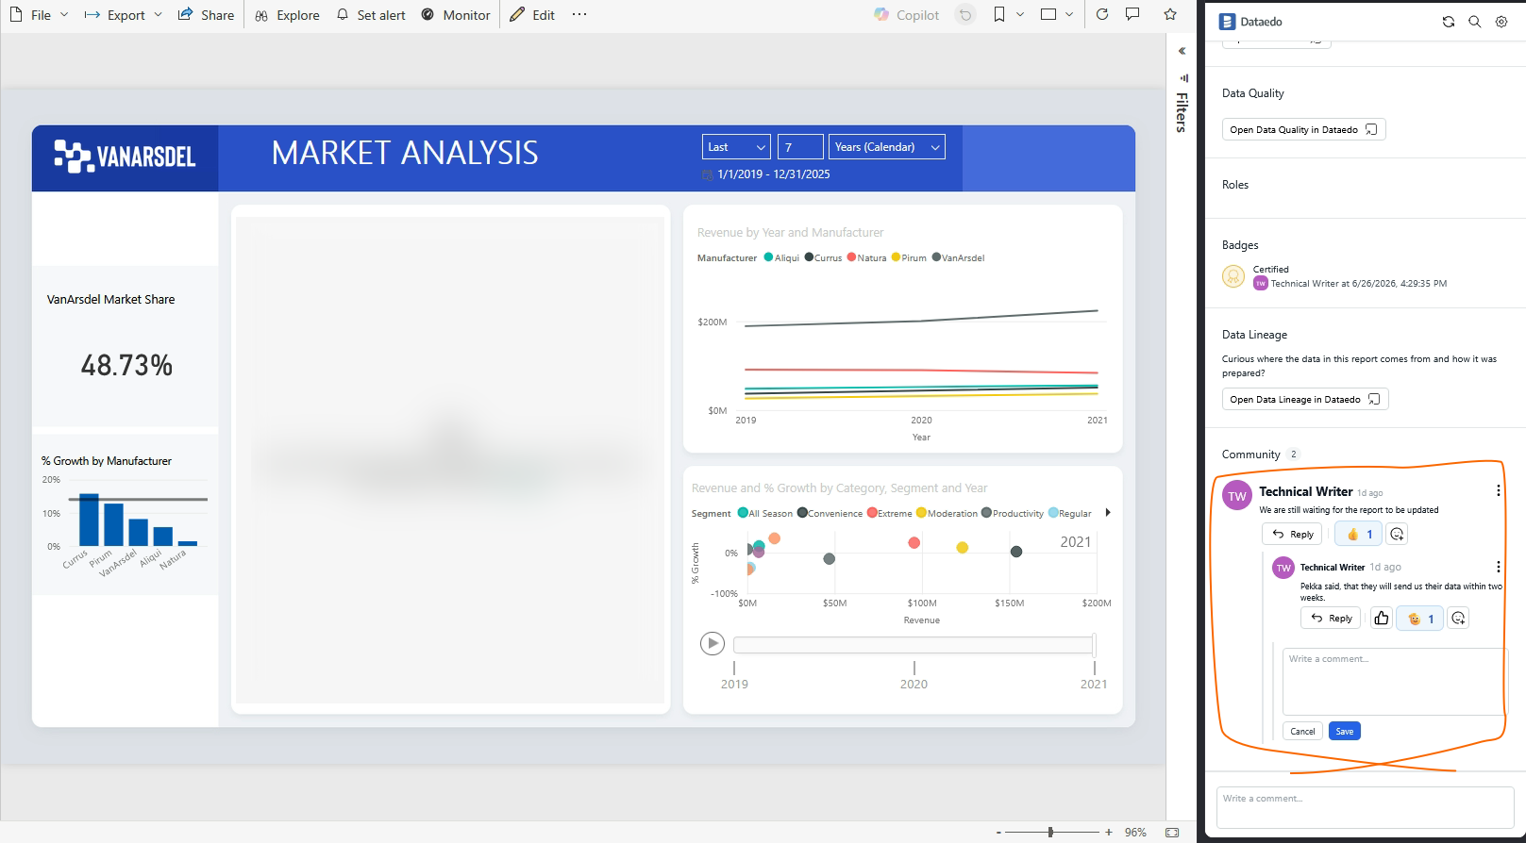Click the Pirum legend marker

pos(896,257)
